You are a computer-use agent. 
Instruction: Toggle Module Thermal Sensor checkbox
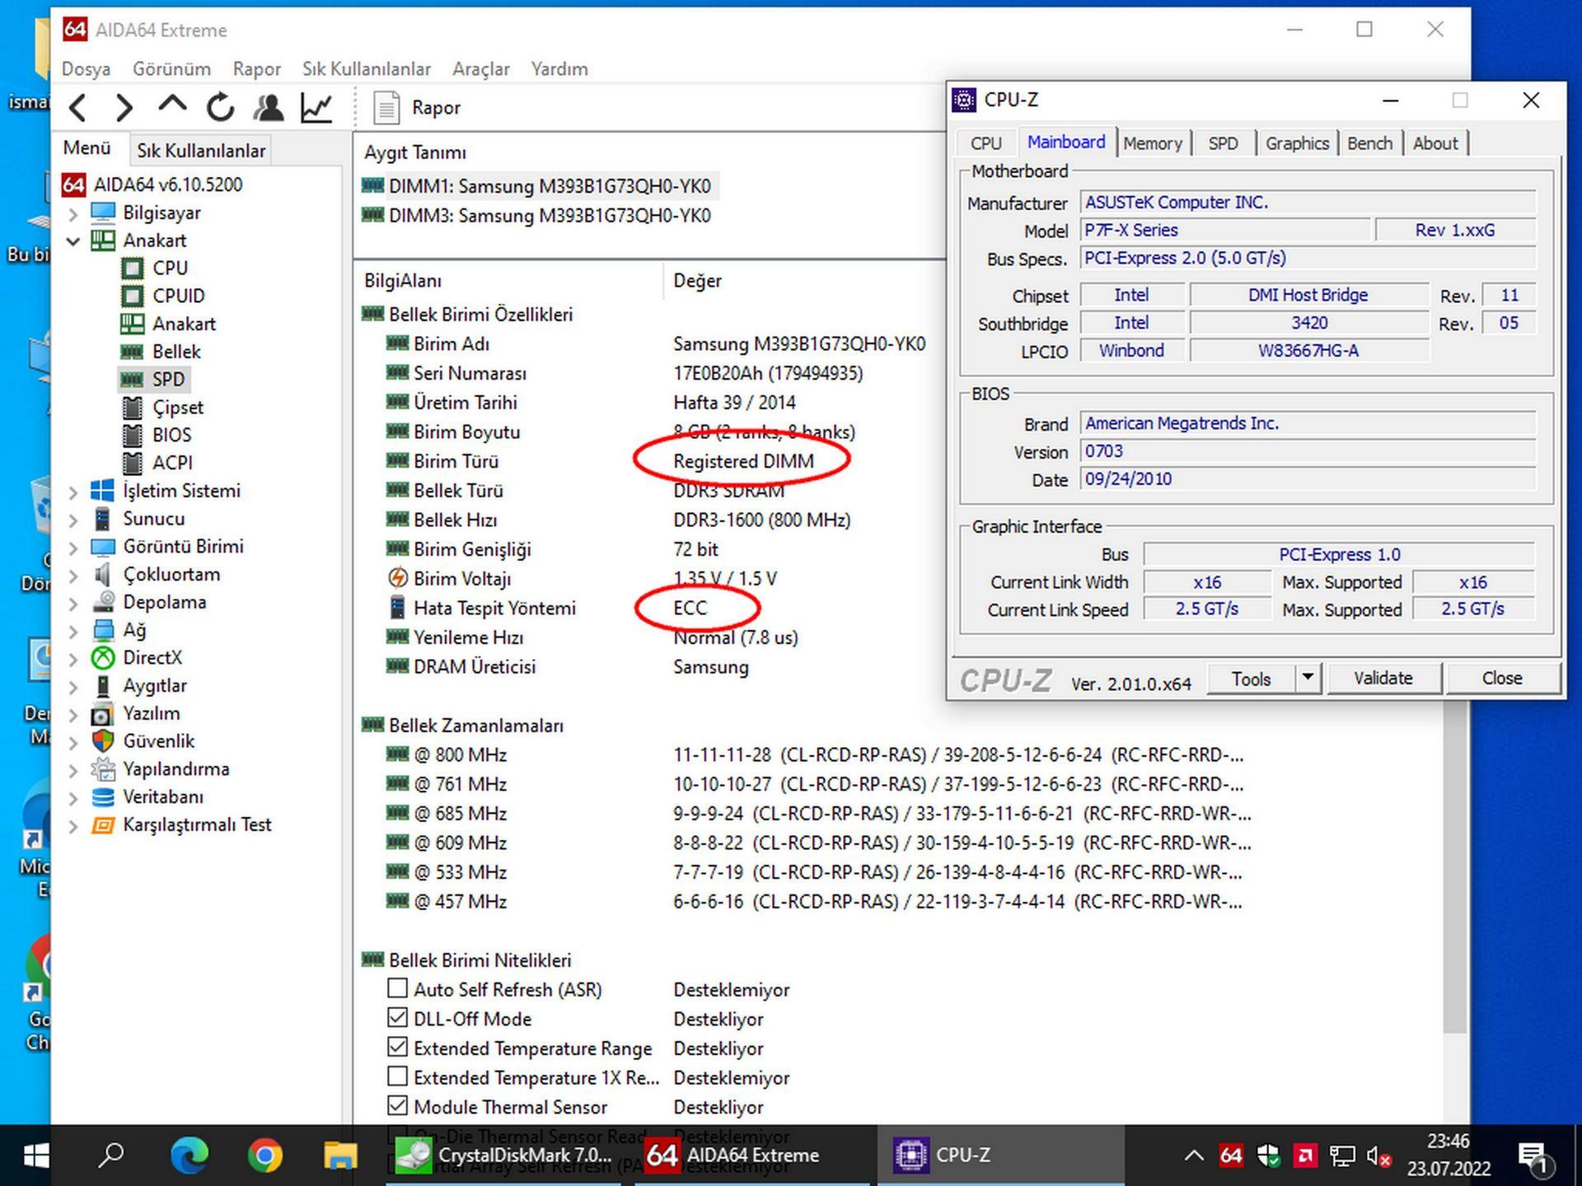click(x=397, y=1105)
